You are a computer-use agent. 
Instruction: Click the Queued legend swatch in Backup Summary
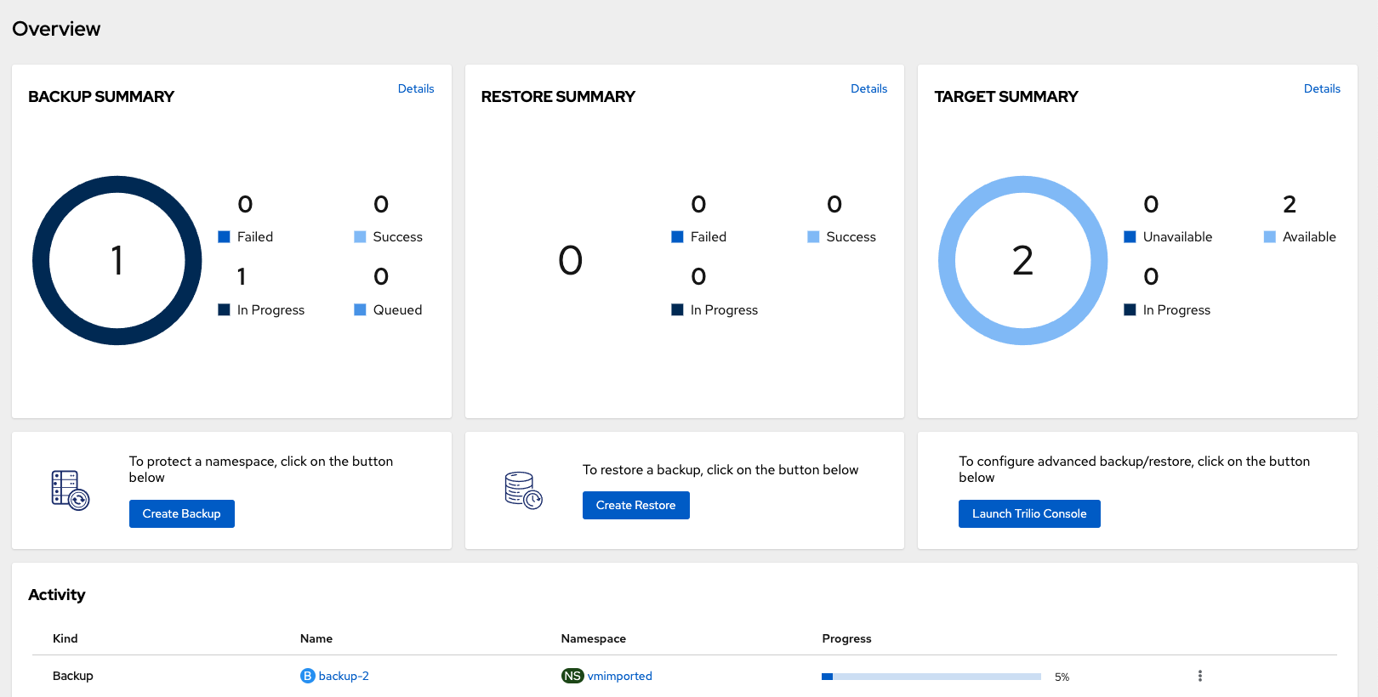coord(360,310)
